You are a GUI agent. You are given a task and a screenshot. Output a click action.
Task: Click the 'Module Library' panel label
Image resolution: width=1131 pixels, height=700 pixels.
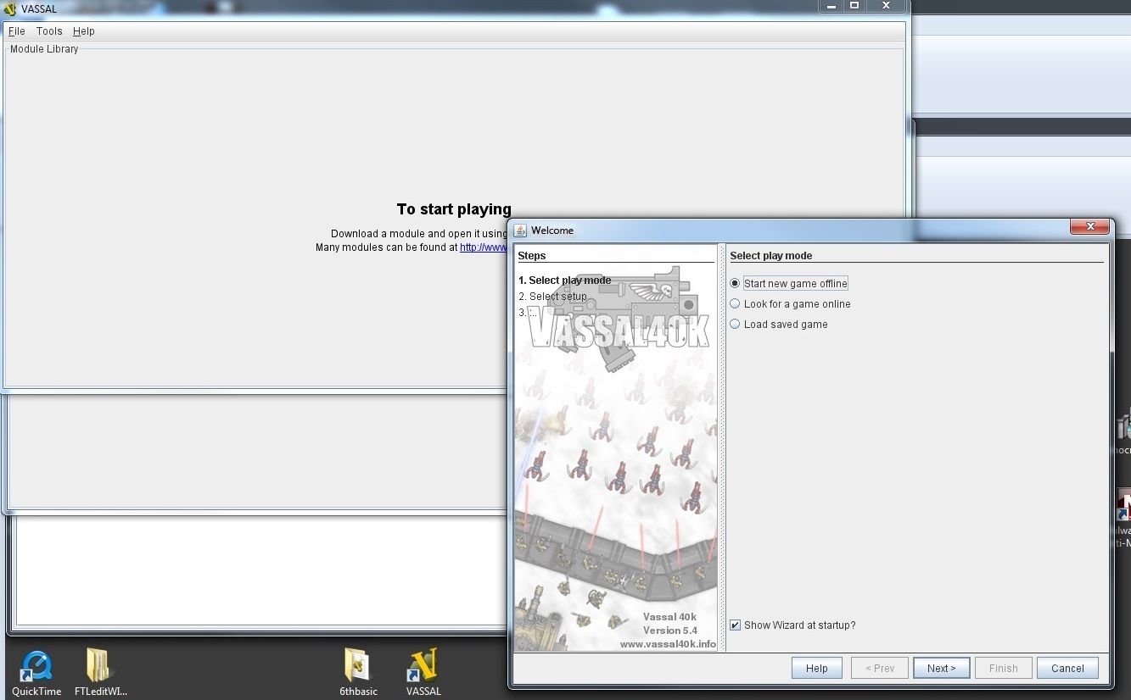click(x=44, y=49)
